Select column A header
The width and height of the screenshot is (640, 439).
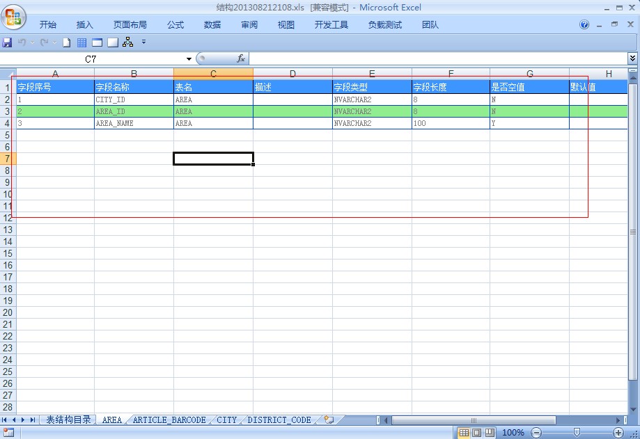coord(55,74)
